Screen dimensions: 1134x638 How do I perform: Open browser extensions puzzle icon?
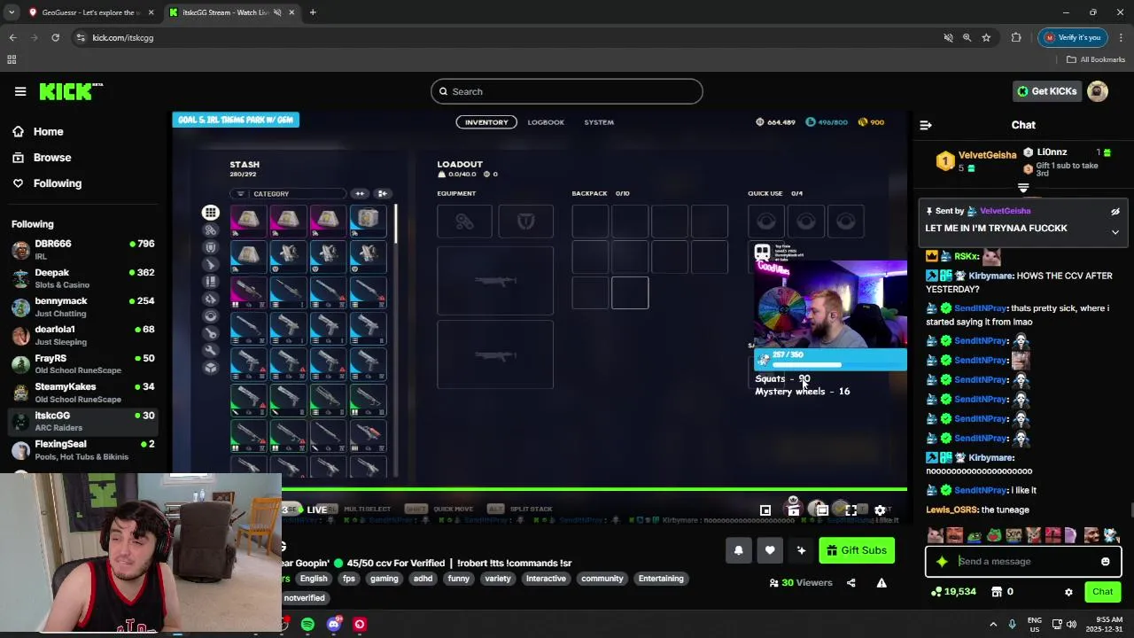click(x=1016, y=37)
